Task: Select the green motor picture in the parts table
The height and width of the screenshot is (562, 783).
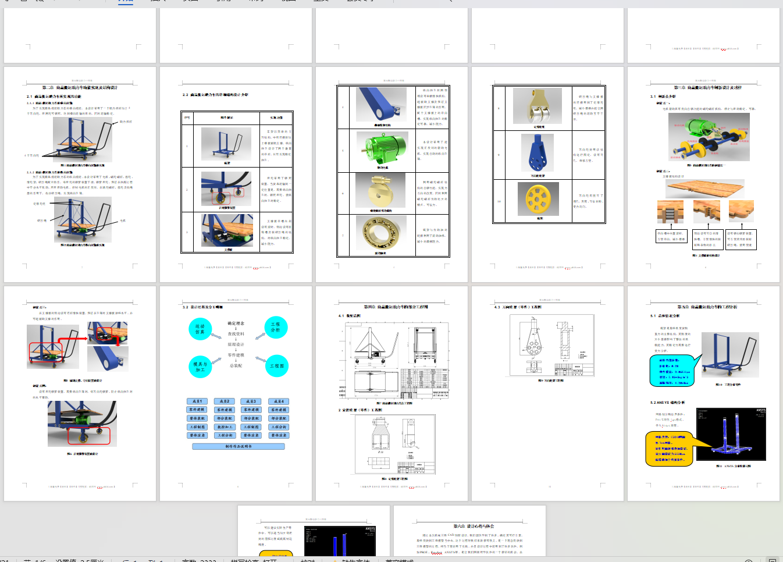Action: pos(381,148)
